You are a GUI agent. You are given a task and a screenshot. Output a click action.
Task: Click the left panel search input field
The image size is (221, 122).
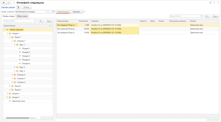(x=19, y=21)
